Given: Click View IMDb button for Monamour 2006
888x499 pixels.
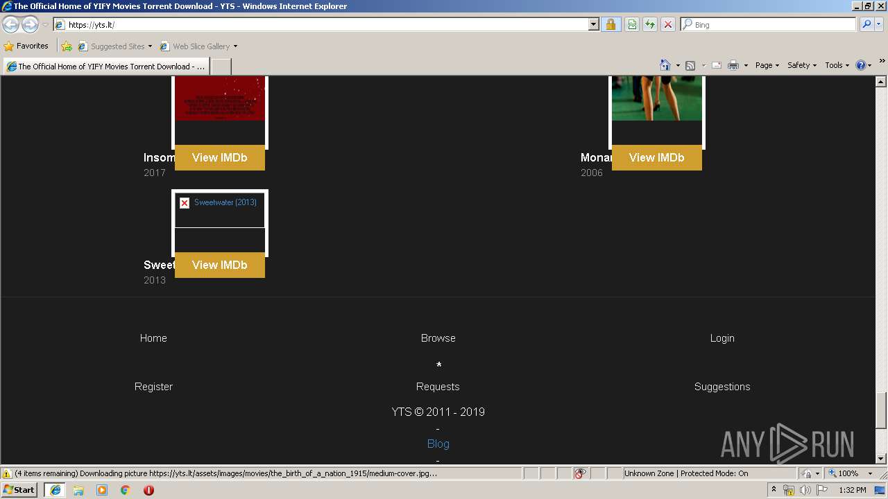Looking at the screenshot, I should point(657,157).
